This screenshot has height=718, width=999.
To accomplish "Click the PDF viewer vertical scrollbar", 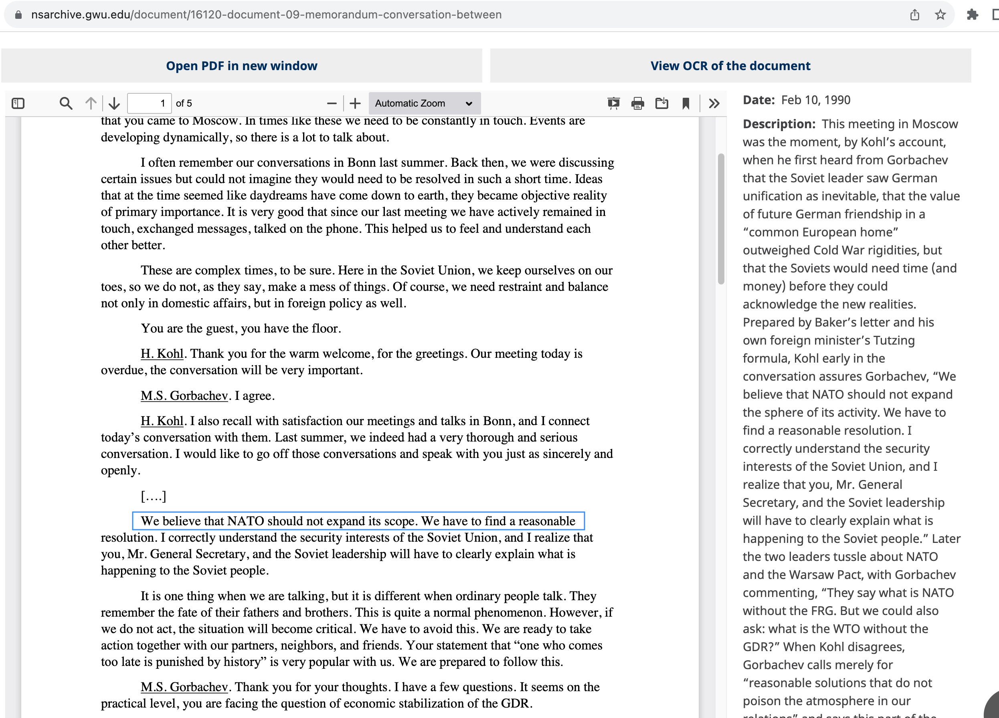I will (x=721, y=219).
